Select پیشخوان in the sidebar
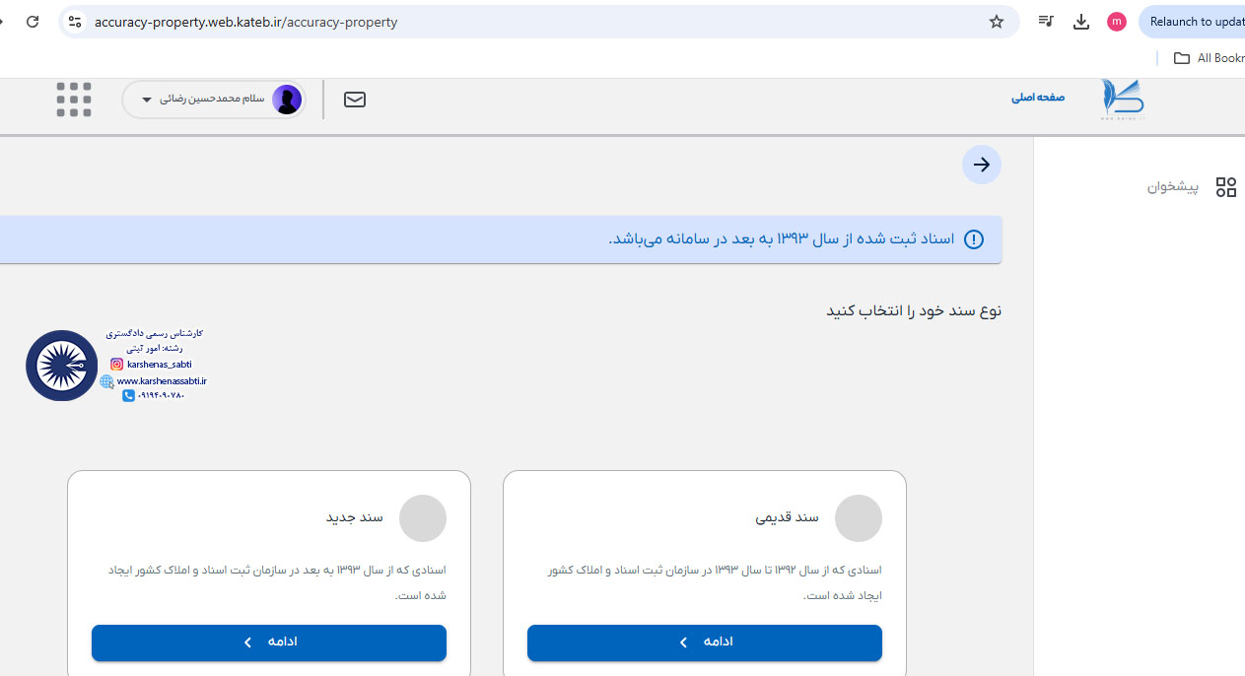This screenshot has width=1245, height=676. [x=1173, y=187]
